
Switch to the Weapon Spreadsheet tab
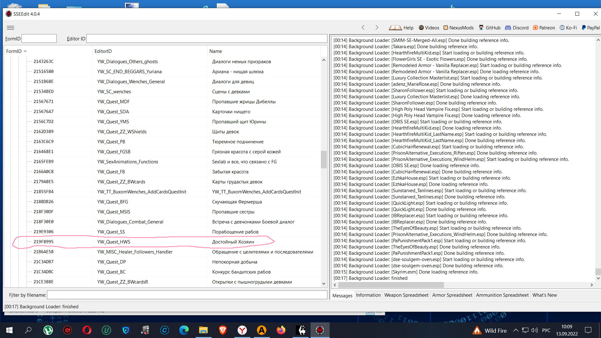(406, 295)
